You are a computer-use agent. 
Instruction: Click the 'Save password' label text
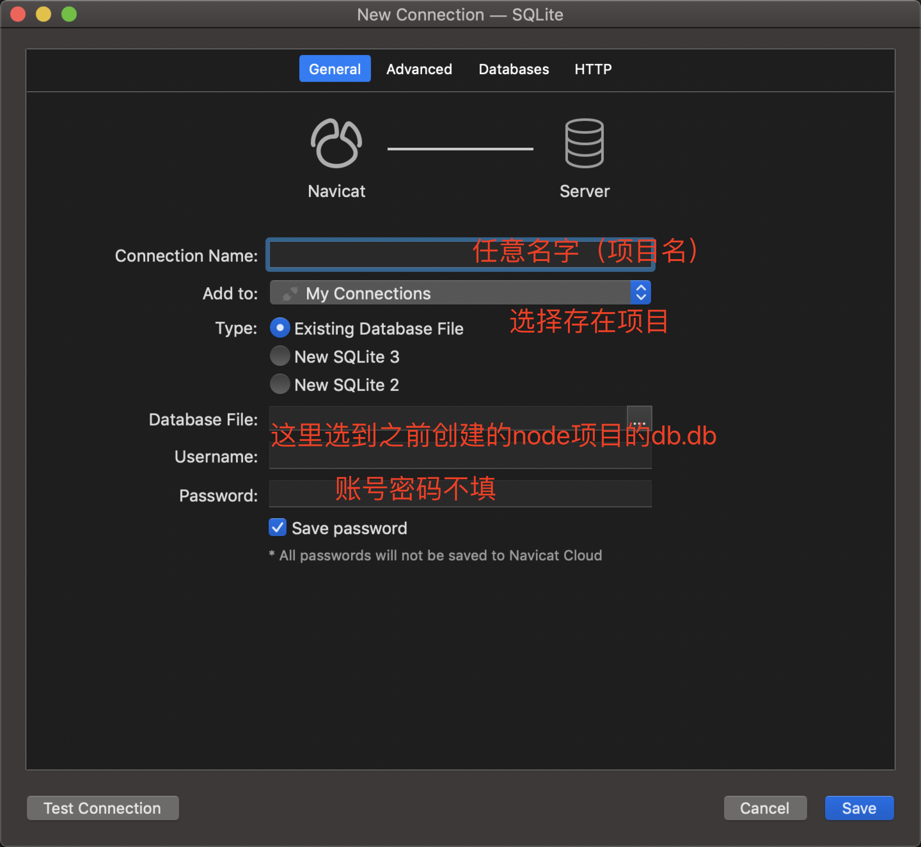point(349,528)
